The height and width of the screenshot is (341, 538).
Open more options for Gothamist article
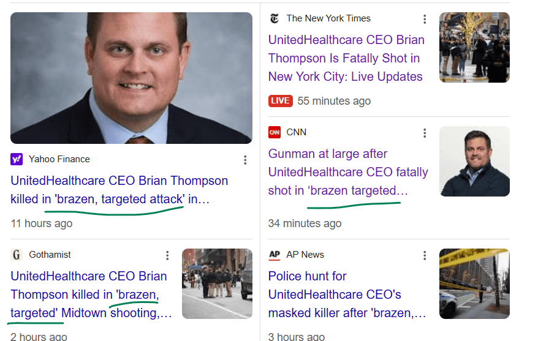click(x=167, y=255)
